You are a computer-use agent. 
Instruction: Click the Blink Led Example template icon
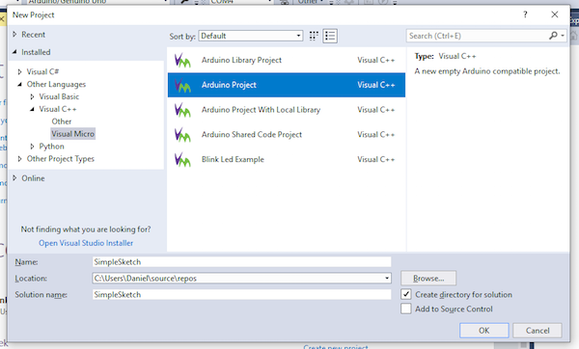point(182,159)
